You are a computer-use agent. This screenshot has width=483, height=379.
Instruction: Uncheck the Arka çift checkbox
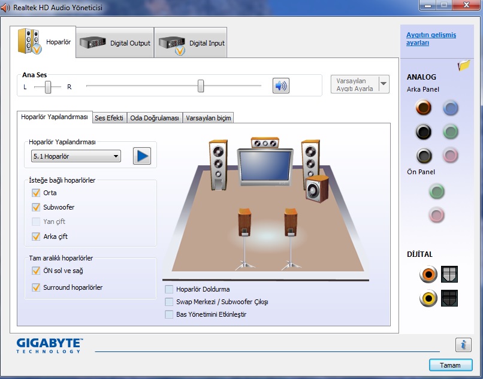click(36, 237)
